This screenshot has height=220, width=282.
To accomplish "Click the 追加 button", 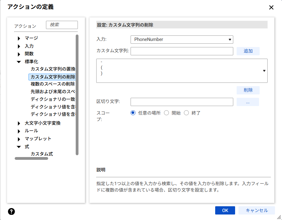I will pos(248,51).
